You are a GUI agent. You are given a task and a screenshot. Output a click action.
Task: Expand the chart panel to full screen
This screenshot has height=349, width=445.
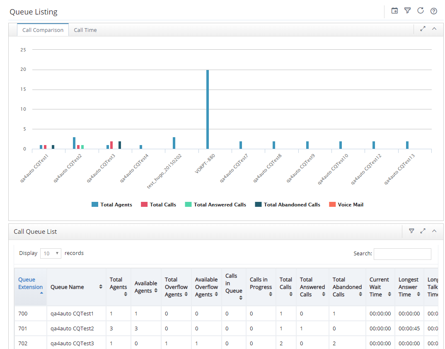coord(423,29)
